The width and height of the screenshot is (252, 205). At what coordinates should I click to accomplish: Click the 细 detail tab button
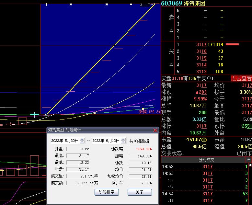(248, 160)
